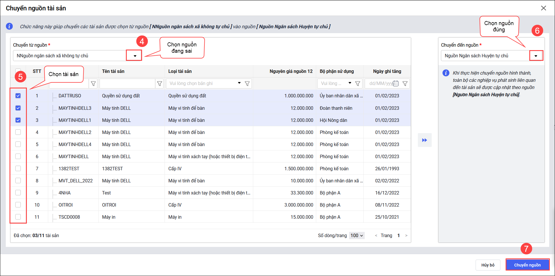Go to next page arrow in pagination
Image resolution: width=555 pixels, height=276 pixels.
[x=406, y=235]
